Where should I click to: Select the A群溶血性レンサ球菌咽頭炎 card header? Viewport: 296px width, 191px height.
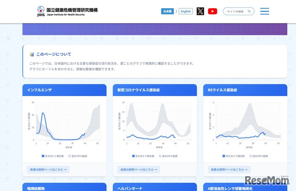point(245,187)
